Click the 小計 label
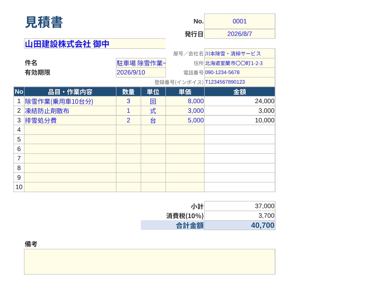This screenshot has width=379, height=300. click(x=197, y=207)
